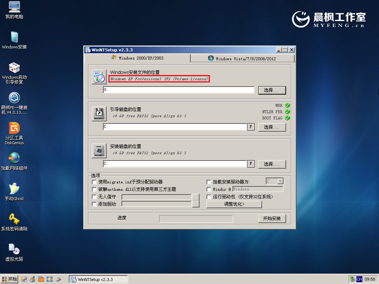Click 选择 for installation files location
The width and height of the screenshot is (379, 284).
tap(272, 90)
